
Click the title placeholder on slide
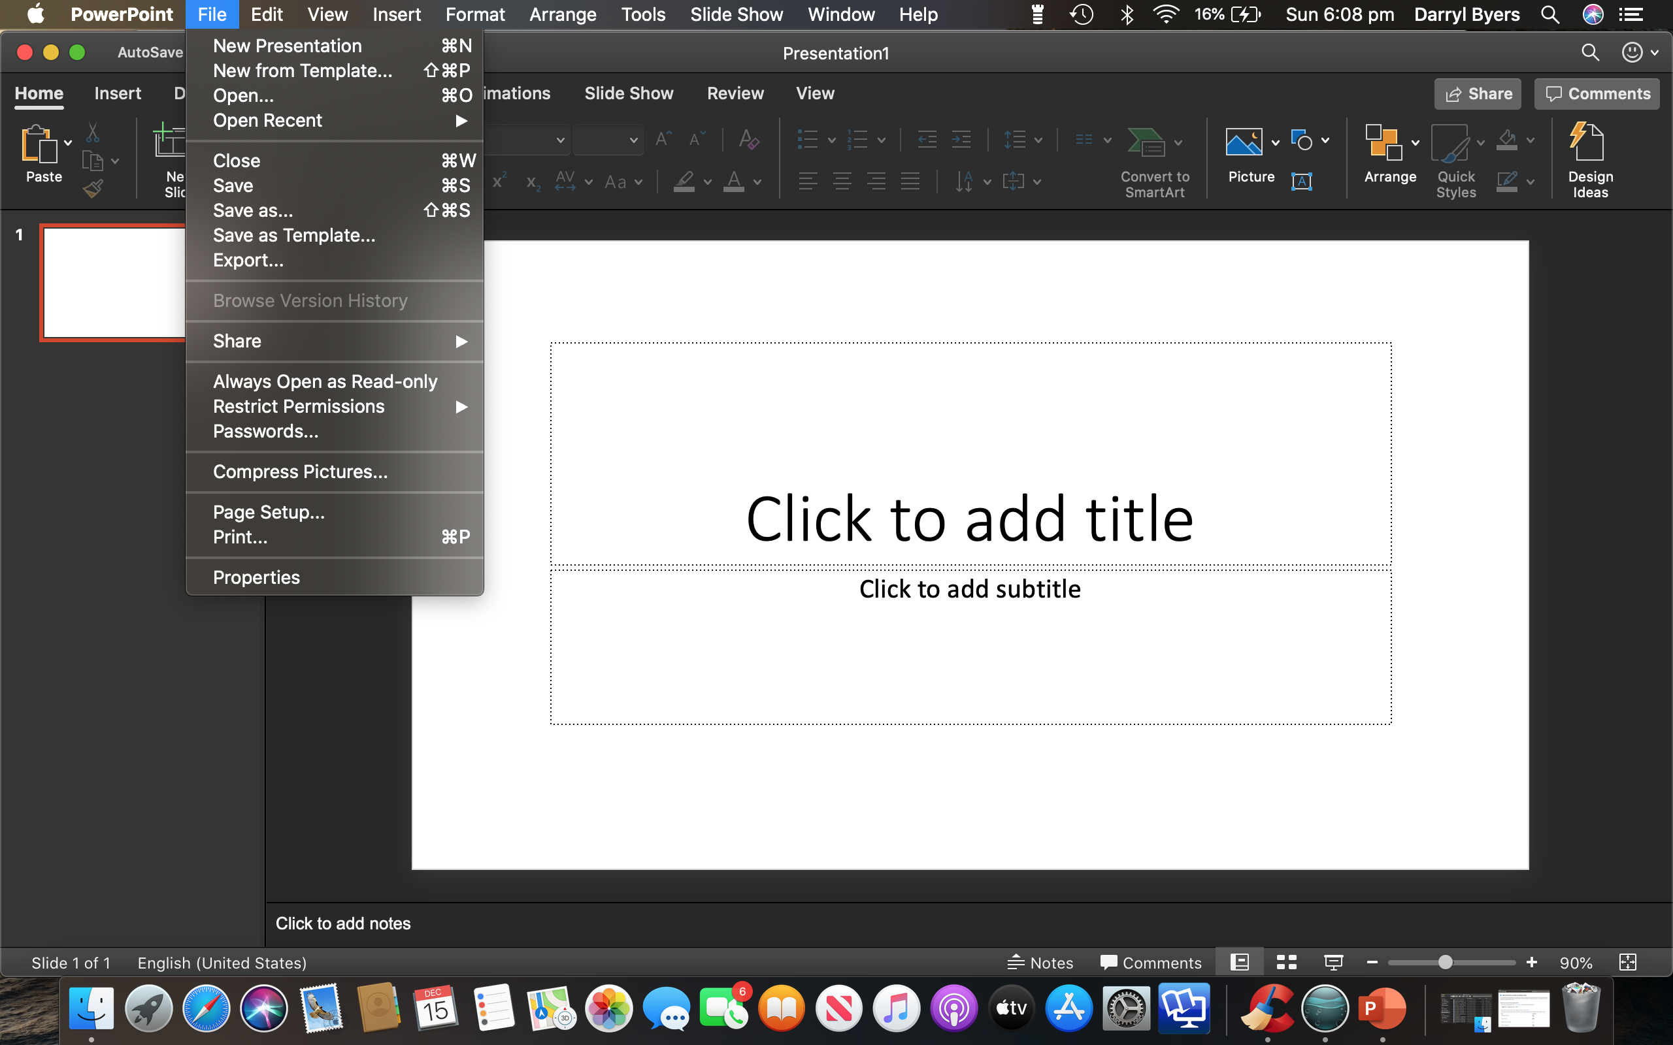point(970,453)
